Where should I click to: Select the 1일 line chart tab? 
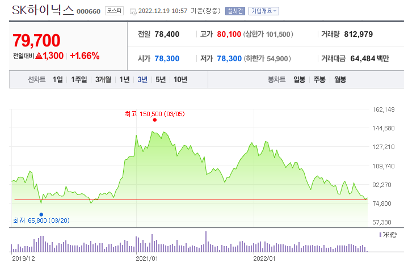[x=58, y=79]
